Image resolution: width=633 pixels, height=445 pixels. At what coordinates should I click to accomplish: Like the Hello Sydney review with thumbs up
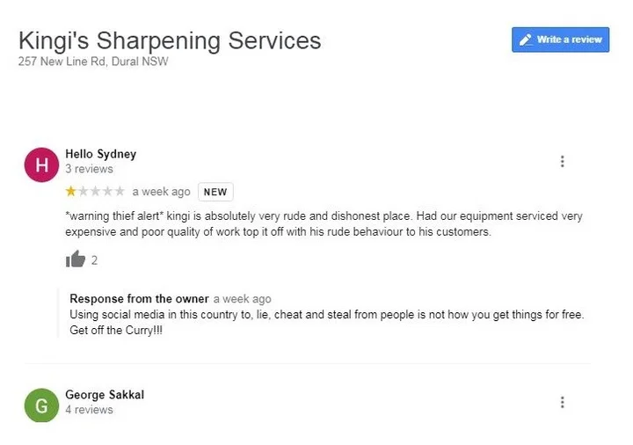(76, 259)
